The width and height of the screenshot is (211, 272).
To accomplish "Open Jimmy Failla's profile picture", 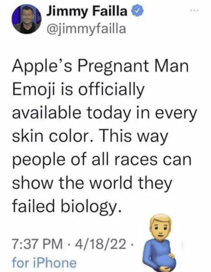I will pos(27,19).
